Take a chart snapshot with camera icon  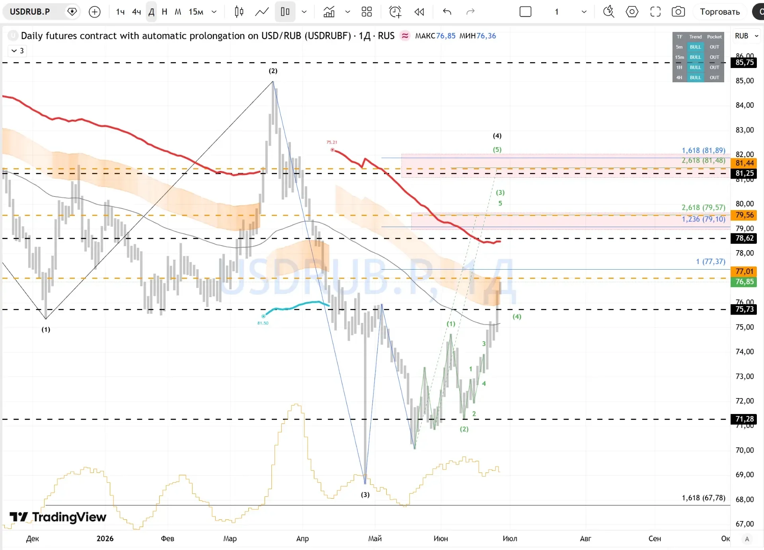coord(678,12)
